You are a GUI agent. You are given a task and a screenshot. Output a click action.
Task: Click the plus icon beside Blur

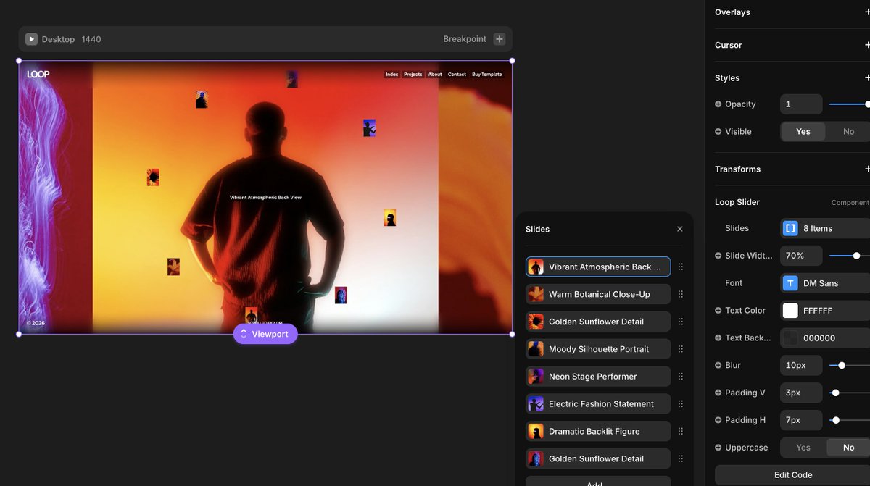point(718,366)
